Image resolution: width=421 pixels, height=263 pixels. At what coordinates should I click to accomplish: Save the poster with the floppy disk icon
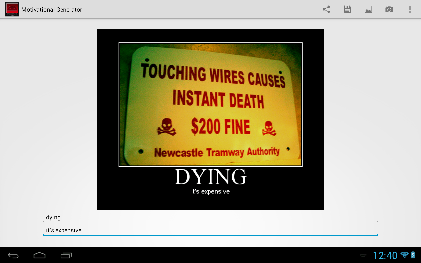347,9
